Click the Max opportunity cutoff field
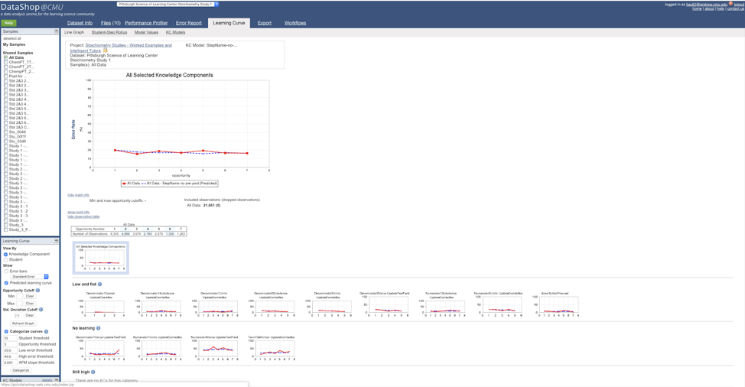The height and width of the screenshot is (387, 745). coord(19,303)
